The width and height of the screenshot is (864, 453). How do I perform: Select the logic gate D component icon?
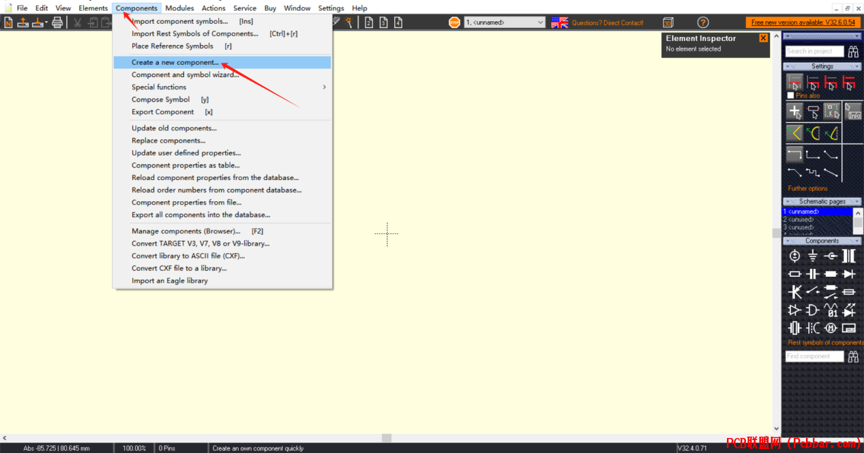[813, 310]
